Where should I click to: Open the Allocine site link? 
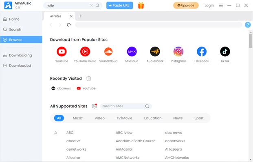pos(73,158)
